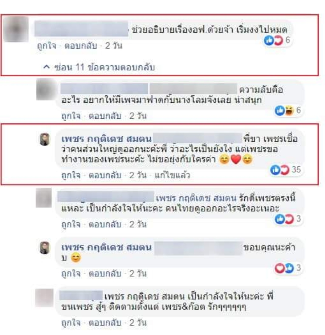This screenshot has height=335, width=325.
Task: Reply to เพชร's comment with count 35
Action: click(105, 175)
